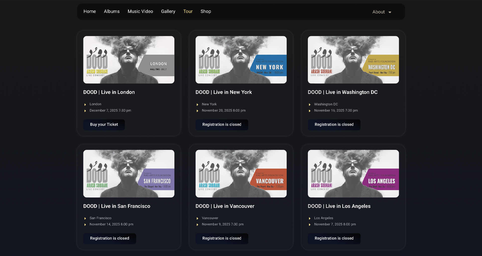This screenshot has width=482, height=256.
Task: Open the New York concert poster thumbnail
Action: [x=241, y=60]
